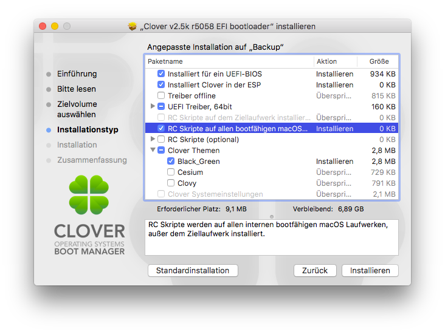Click the Clover four-leaf logo
Viewport: 445px width, 334px height.
click(89, 195)
